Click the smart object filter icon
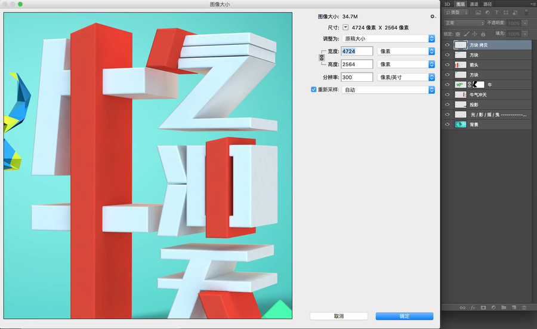537x329 pixels. click(515, 13)
